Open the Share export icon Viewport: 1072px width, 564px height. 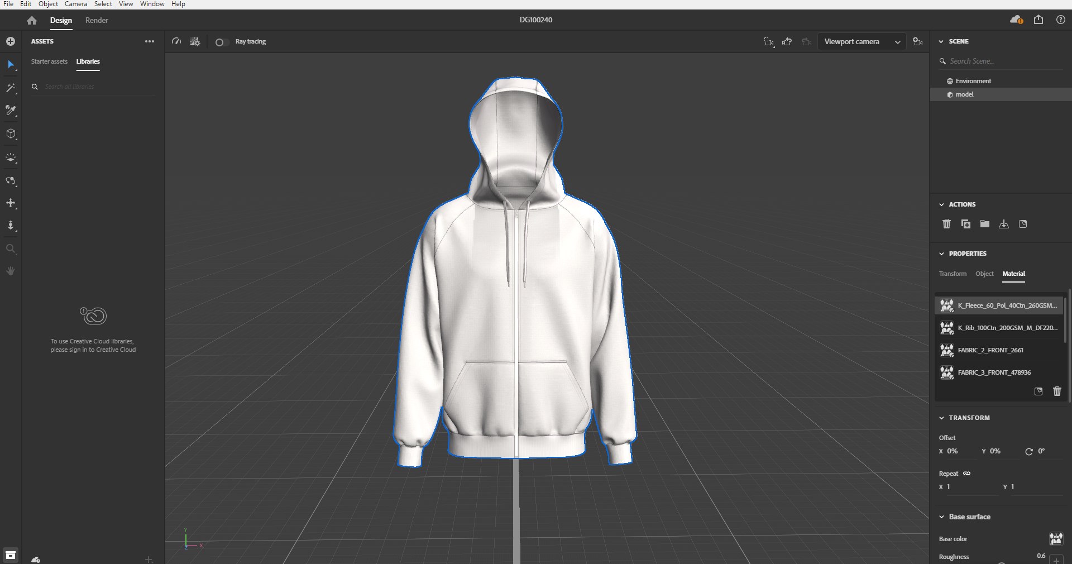[x=1038, y=20]
